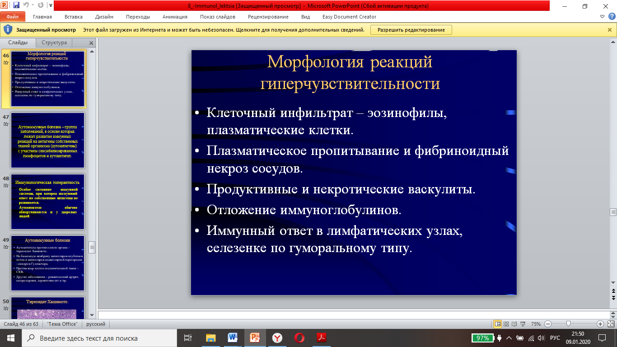
Task: Open the Показ слайдов ribbon tab
Action: coord(218,17)
